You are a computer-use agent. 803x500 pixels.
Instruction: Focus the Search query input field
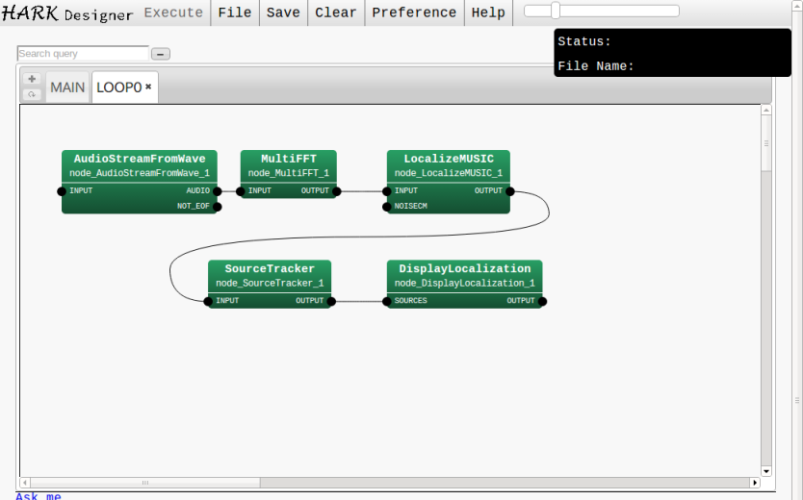(83, 54)
